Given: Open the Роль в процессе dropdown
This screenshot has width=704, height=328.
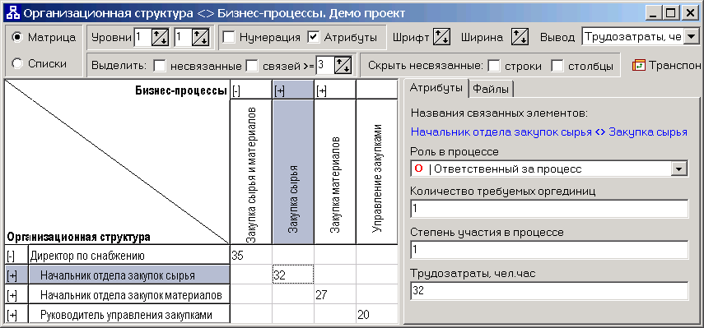Looking at the screenshot, I should point(678,169).
